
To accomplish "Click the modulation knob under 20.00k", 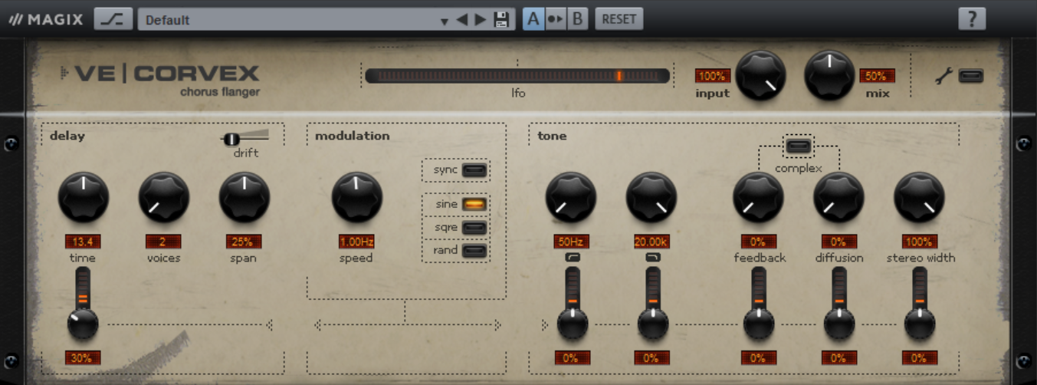I will 653,324.
